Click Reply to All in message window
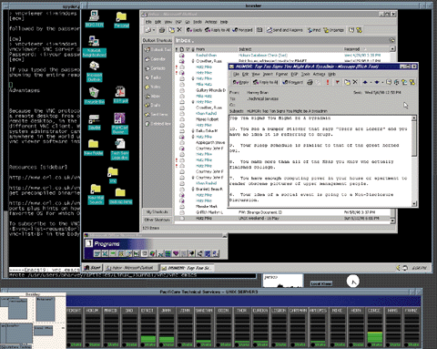Viewport: 437px width, 349px height. click(x=266, y=82)
